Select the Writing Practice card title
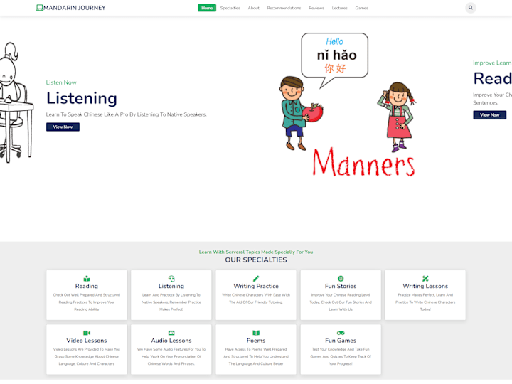Viewport: 512px width, 384px height. [x=256, y=286]
